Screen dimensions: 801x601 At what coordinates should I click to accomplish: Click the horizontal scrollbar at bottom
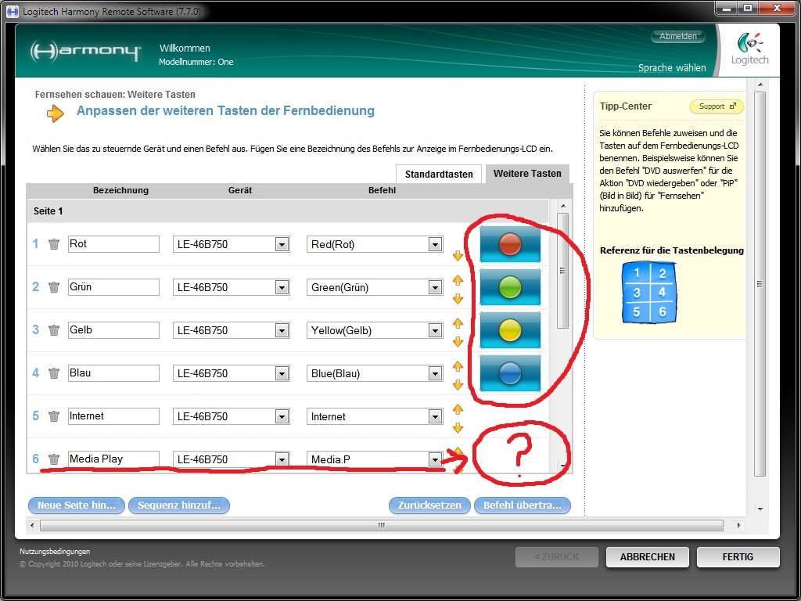tap(381, 527)
